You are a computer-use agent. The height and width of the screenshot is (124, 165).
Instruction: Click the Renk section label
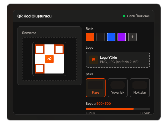tap(89, 29)
